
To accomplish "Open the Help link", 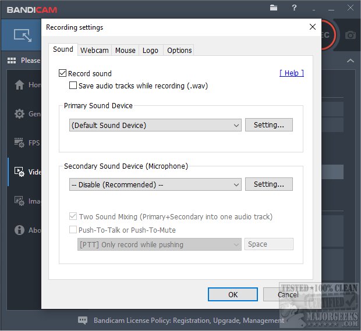I will 292,73.
